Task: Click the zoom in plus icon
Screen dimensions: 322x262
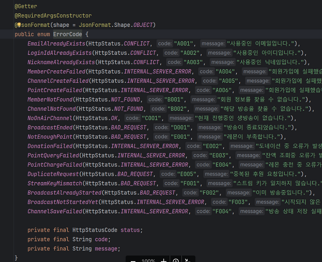Action: [x=163, y=261]
